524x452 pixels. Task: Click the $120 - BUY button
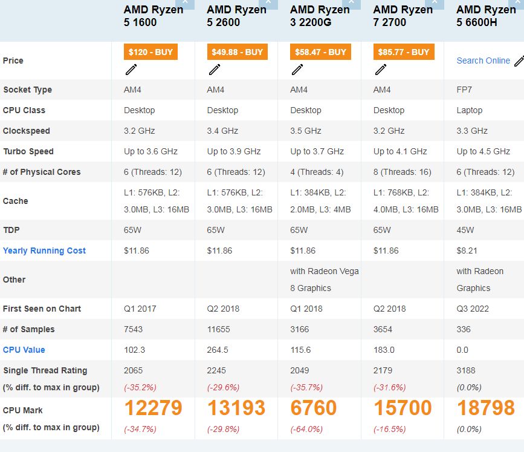pos(150,52)
